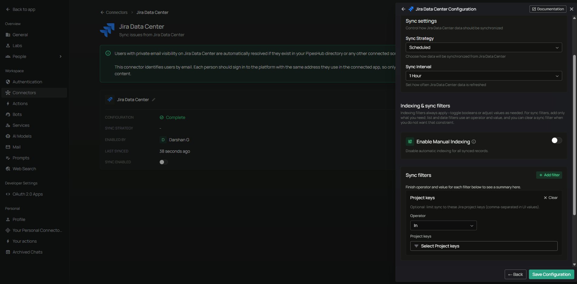The height and width of the screenshot is (284, 577).
Task: Open the Sync Strategy dropdown
Action: [x=484, y=47]
